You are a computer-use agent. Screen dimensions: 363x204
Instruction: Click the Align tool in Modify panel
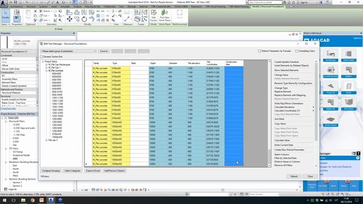[x=69, y=12]
